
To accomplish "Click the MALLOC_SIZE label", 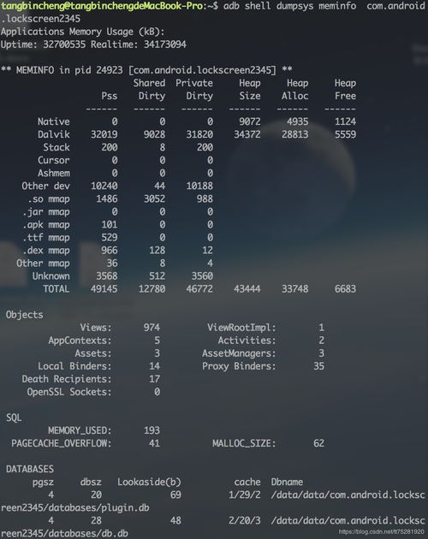I will (244, 443).
